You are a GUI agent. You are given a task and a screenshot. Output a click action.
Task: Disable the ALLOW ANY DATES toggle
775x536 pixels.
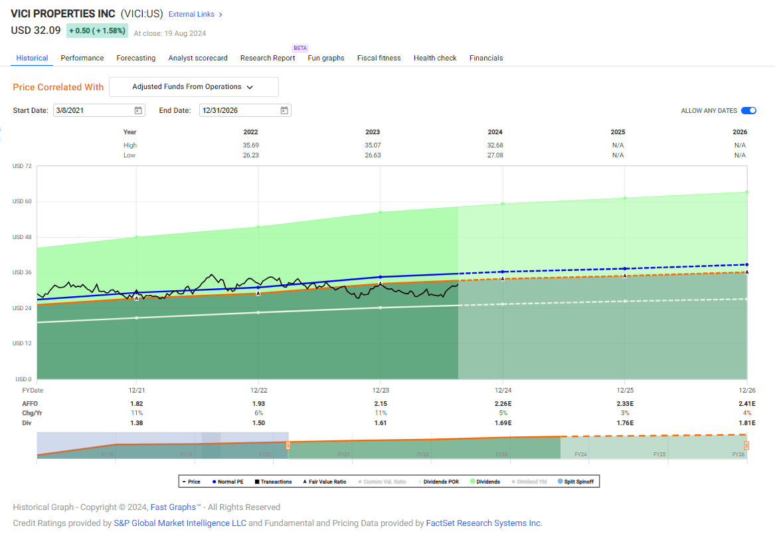[750, 110]
